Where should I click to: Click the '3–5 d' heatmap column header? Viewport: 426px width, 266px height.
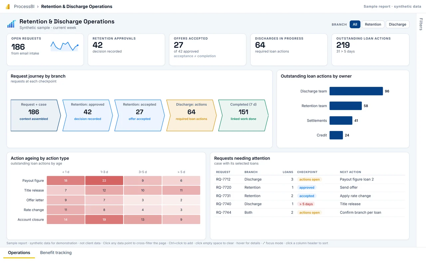coord(143,172)
